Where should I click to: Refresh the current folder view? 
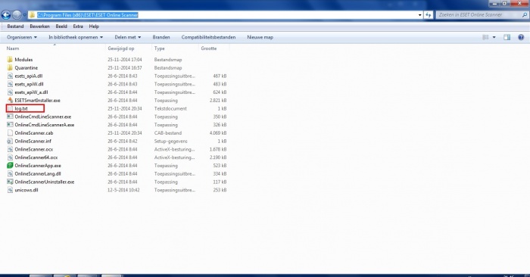tap(429, 15)
